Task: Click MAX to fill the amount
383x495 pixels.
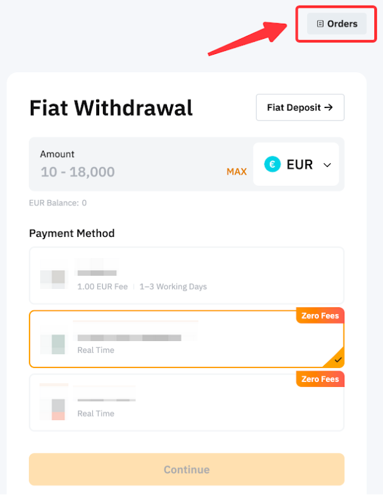Action: (x=237, y=171)
